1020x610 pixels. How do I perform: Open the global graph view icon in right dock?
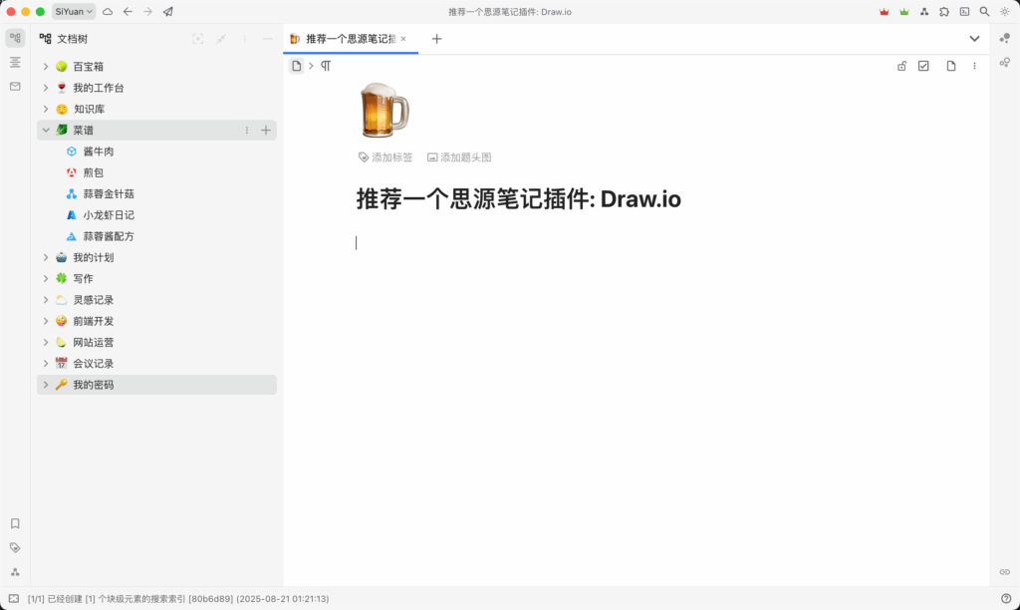pos(1004,38)
